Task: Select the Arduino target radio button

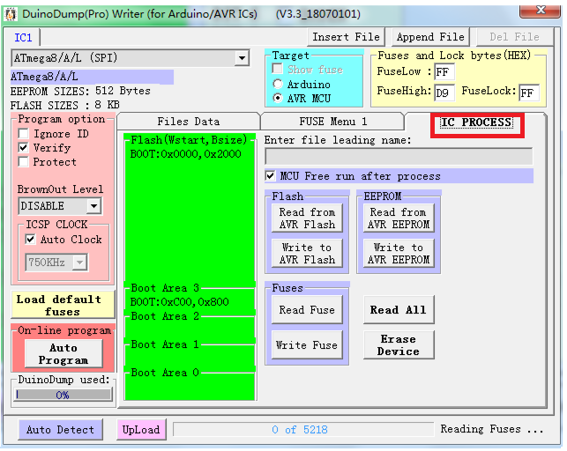Action: click(x=278, y=85)
